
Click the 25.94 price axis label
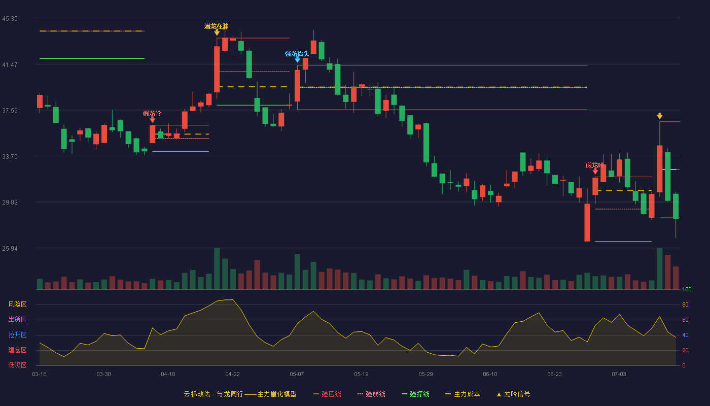10,249
